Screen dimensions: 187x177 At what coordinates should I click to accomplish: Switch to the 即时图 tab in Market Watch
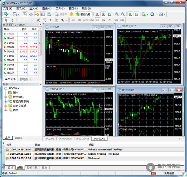point(24,79)
